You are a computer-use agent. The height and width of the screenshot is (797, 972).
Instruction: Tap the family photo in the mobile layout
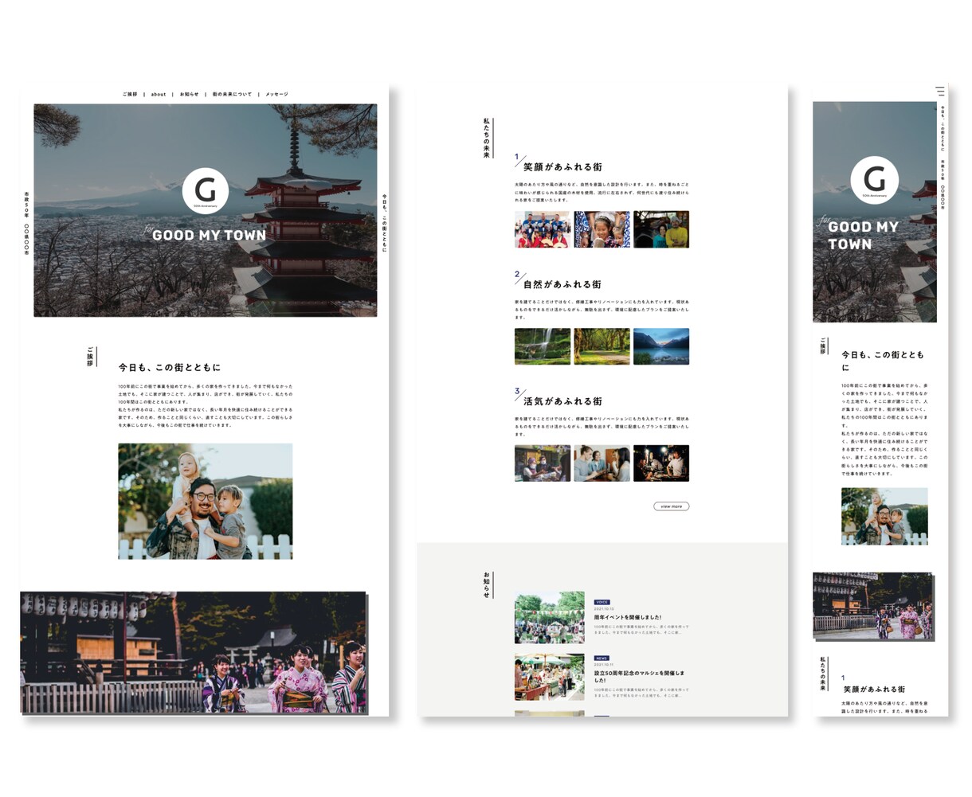pyautogui.click(x=884, y=516)
